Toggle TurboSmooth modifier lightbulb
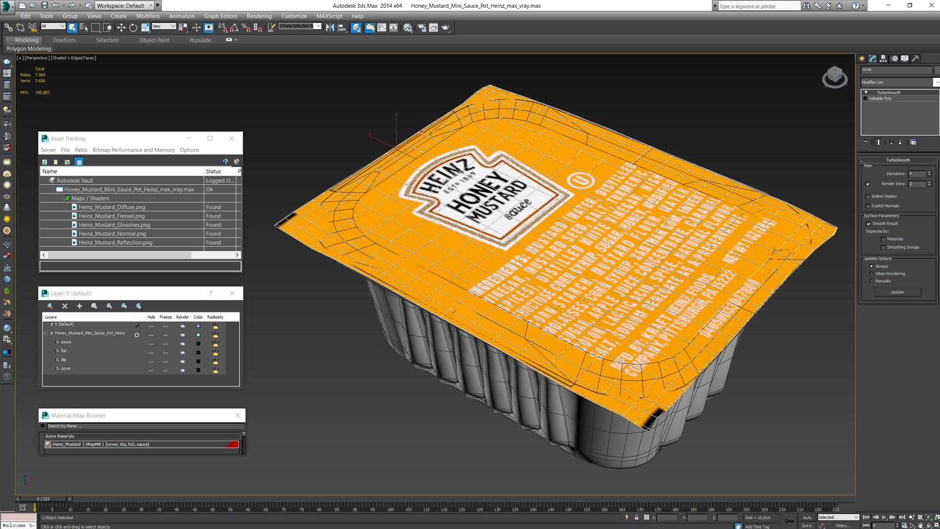The image size is (940, 529). coord(866,92)
